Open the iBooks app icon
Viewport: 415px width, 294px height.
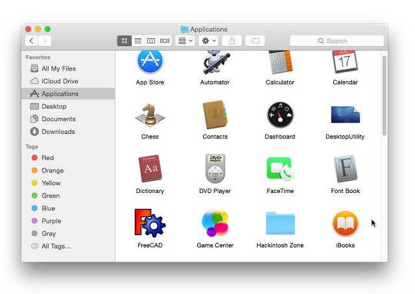point(345,223)
